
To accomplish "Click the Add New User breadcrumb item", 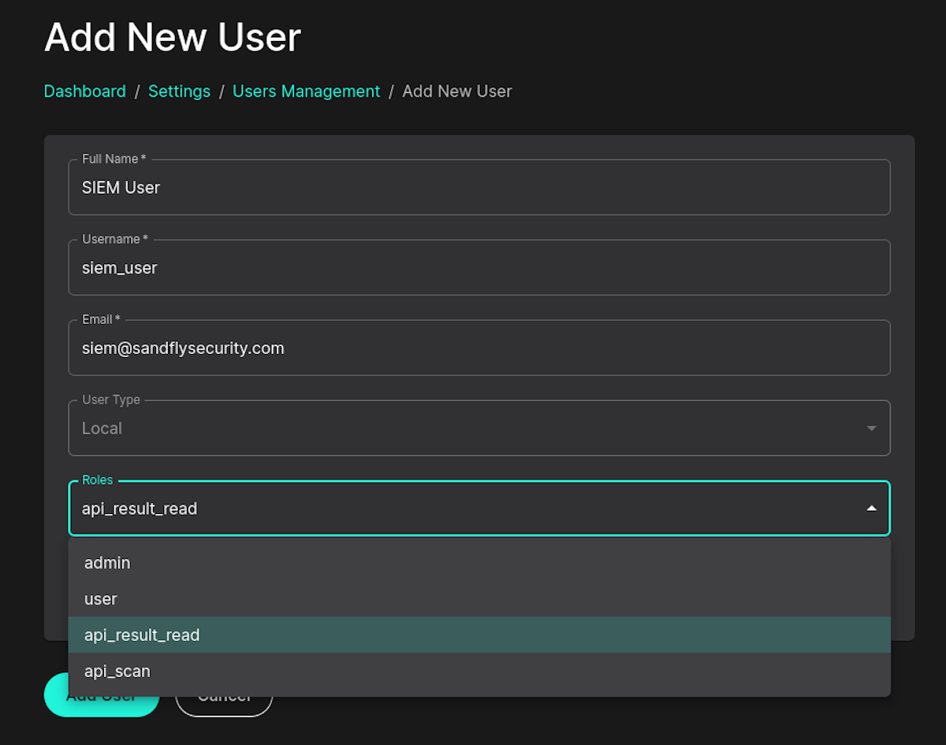I will pos(456,91).
